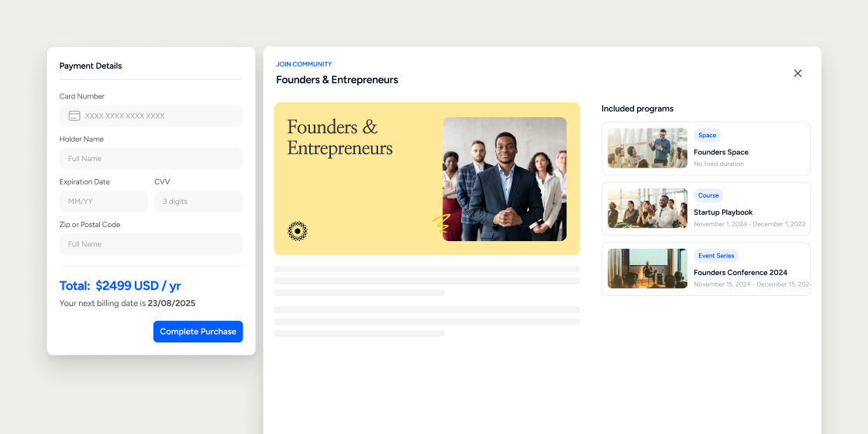This screenshot has height=434, width=868.
Task: Click the black starburst logo on banner
Action: (298, 231)
